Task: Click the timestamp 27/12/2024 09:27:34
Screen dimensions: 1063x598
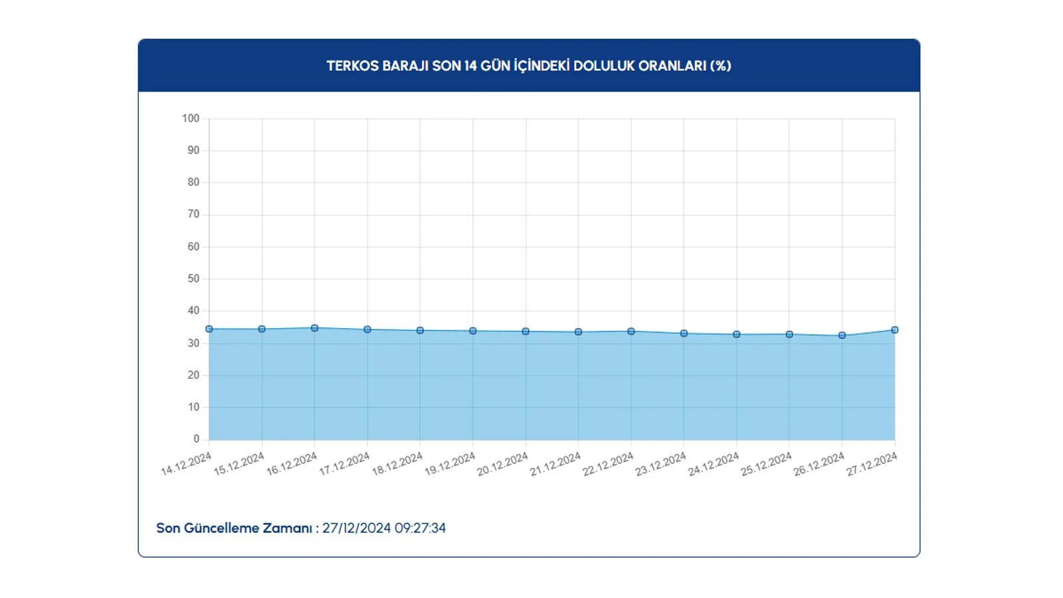Action: pyautogui.click(x=384, y=528)
